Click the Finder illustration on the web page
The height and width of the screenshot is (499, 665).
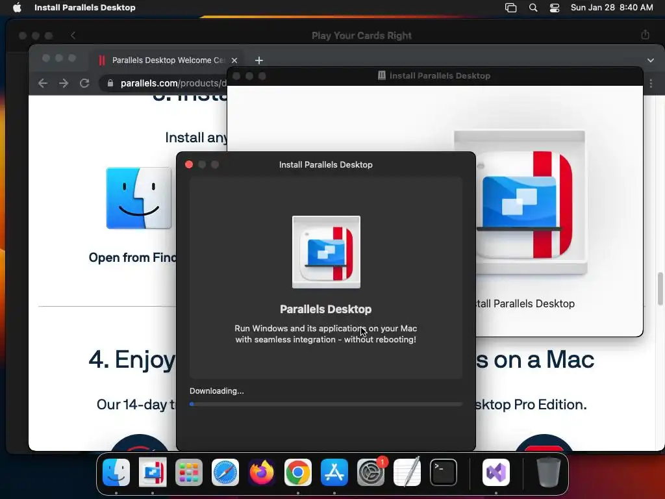coord(139,198)
